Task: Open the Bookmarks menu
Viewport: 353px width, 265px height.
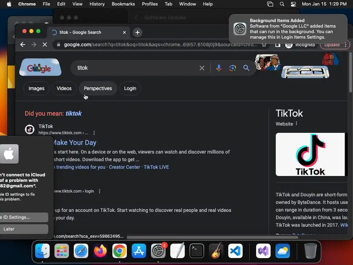Action: click(x=123, y=4)
